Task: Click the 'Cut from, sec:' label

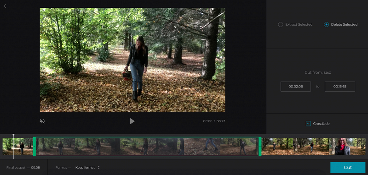Action: tap(318, 72)
